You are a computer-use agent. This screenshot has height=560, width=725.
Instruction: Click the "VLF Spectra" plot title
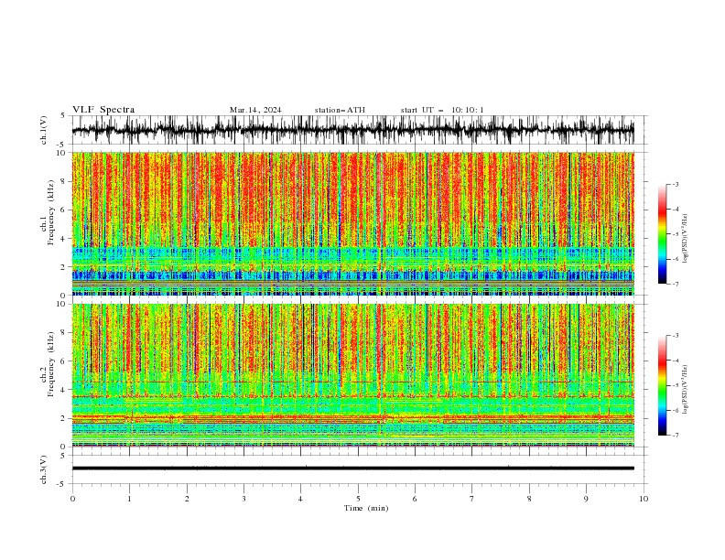click(103, 110)
